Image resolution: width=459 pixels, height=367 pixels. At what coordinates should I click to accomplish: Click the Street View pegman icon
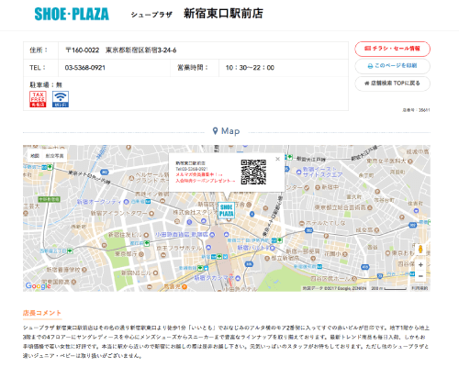pos(420,249)
